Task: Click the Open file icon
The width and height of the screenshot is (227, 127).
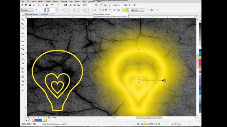Action: pyautogui.click(x=26, y=5)
